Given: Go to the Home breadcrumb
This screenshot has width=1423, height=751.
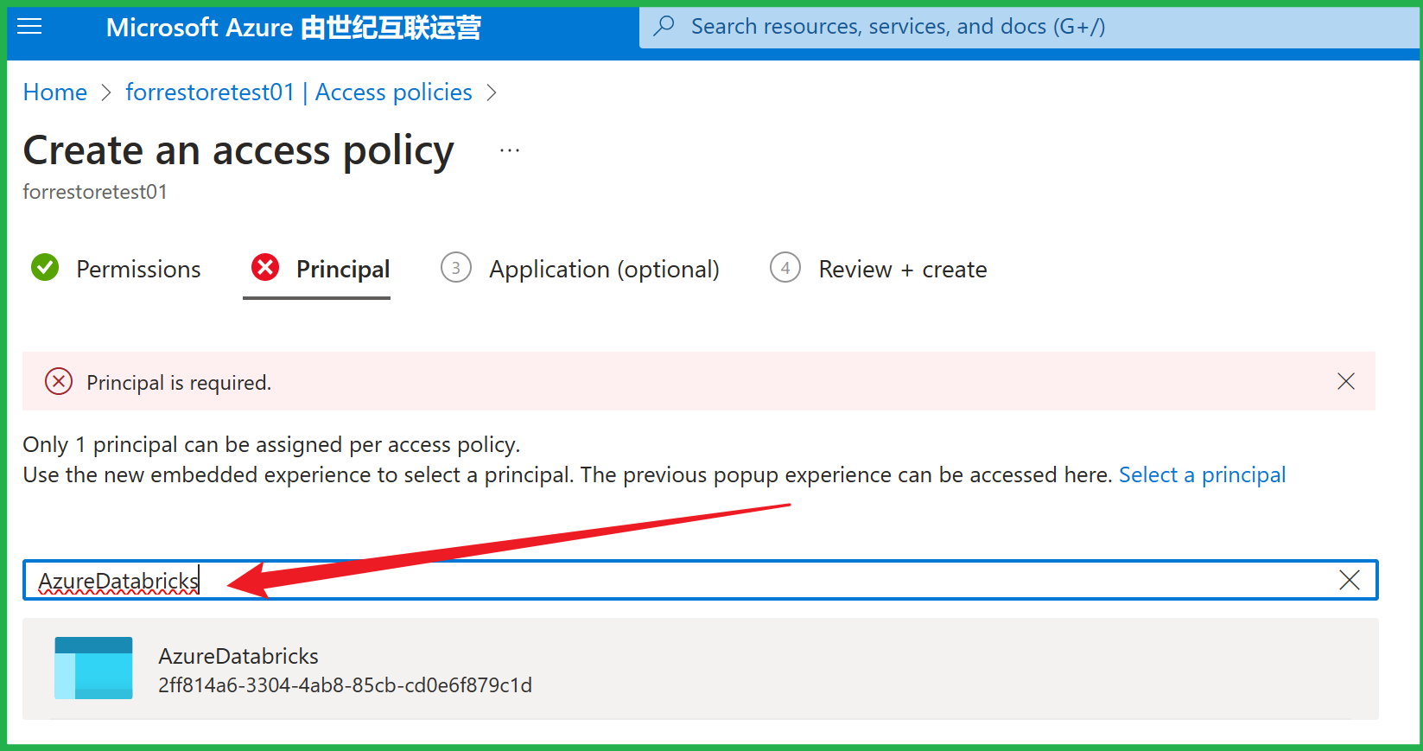Looking at the screenshot, I should click(x=54, y=92).
